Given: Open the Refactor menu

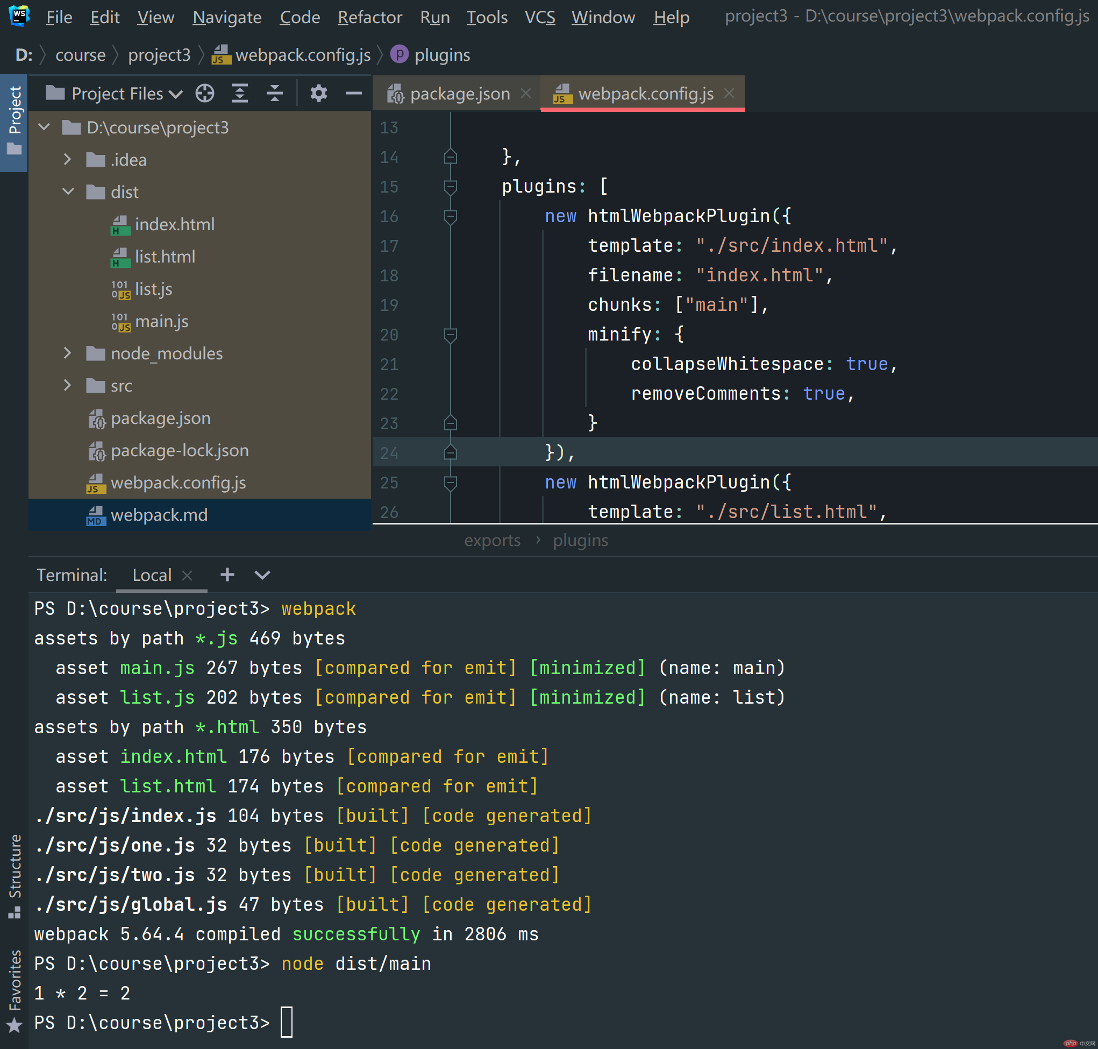Looking at the screenshot, I should click(369, 17).
